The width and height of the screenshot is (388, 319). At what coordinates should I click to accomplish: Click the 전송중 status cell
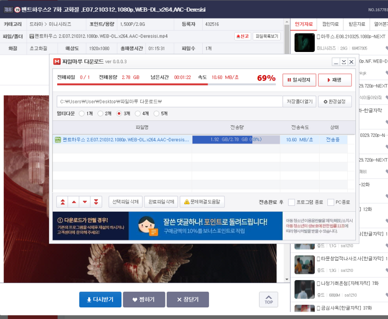pos(333,140)
